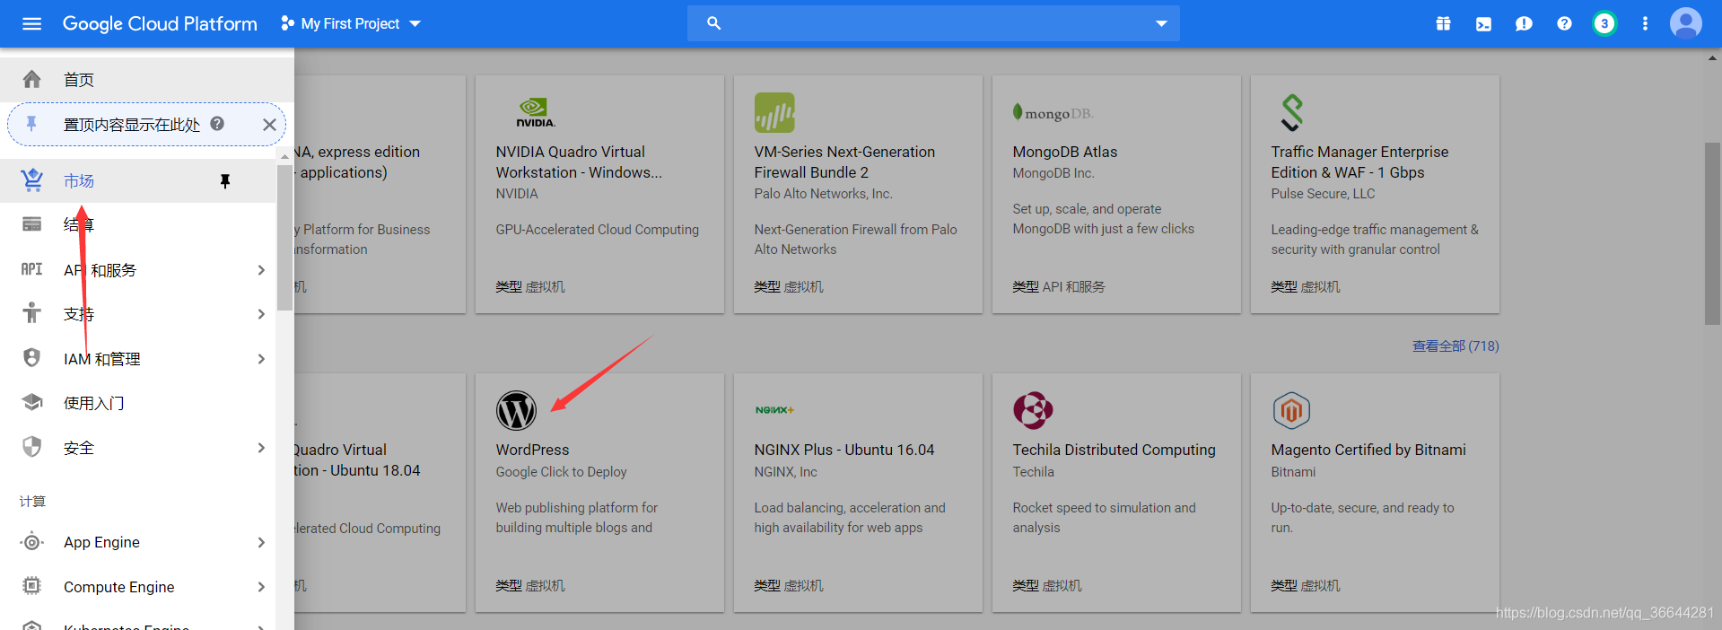Open the My First Project selector

click(x=351, y=23)
